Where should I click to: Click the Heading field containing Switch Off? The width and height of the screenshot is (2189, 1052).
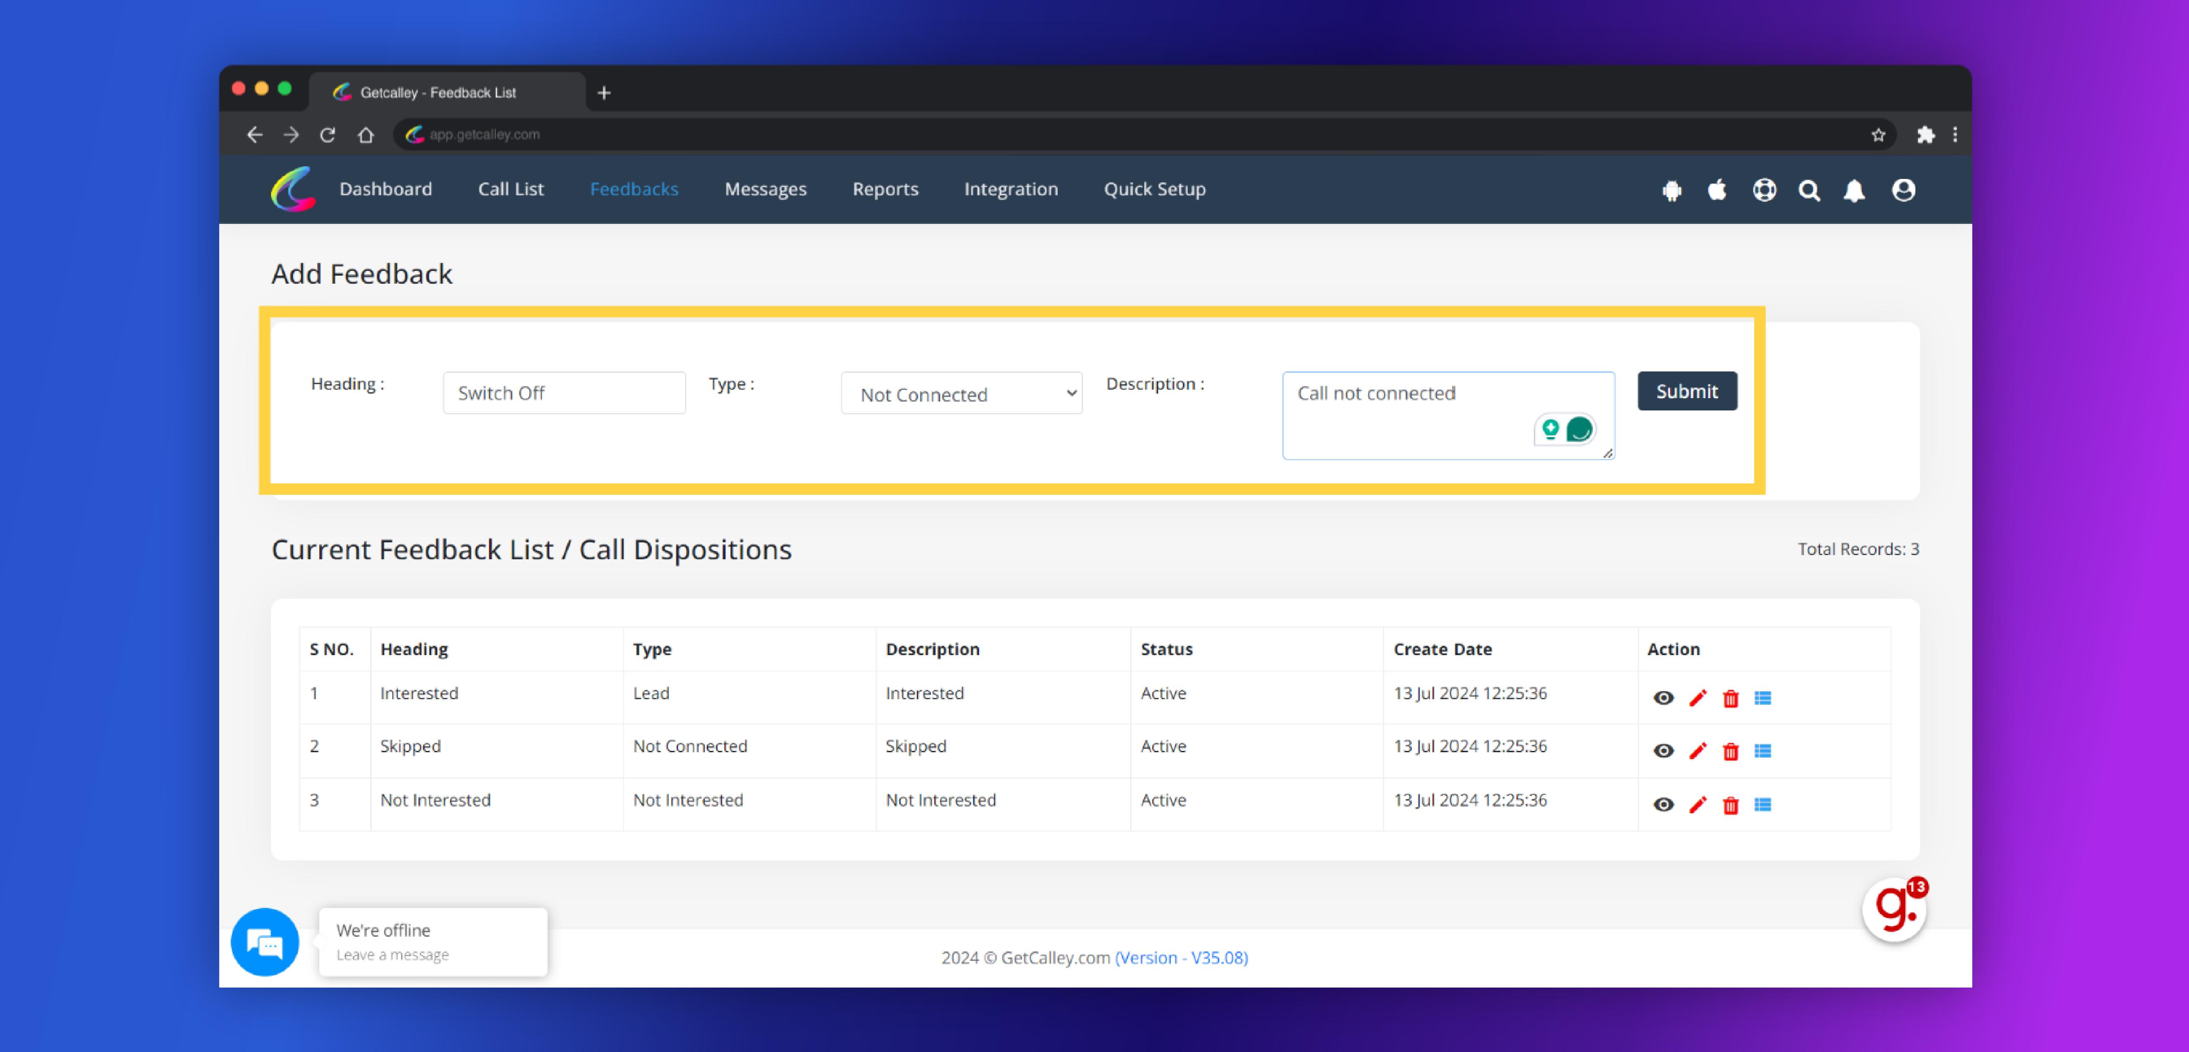tap(564, 393)
